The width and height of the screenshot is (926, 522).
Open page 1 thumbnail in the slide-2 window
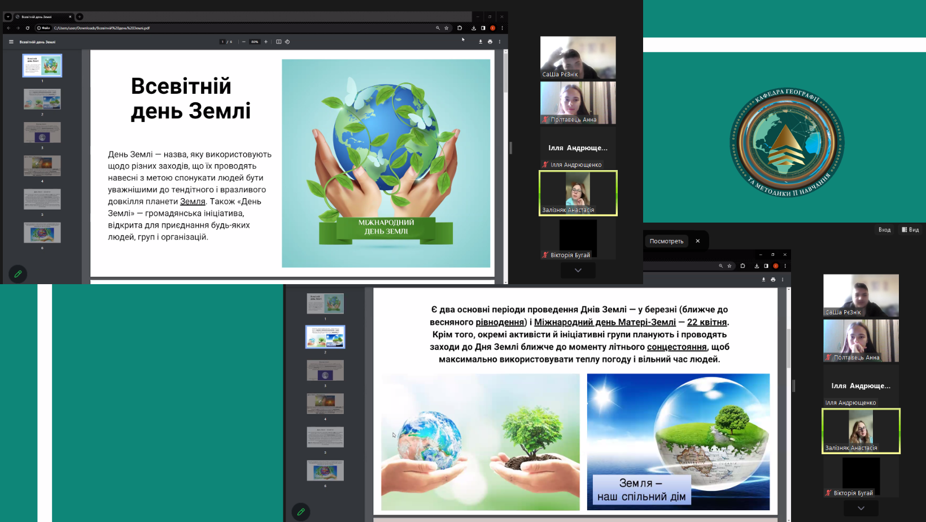[x=325, y=303]
